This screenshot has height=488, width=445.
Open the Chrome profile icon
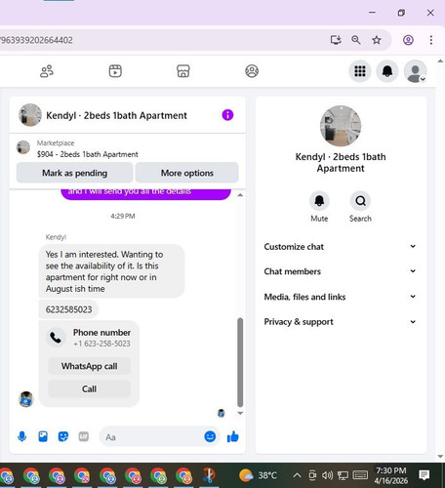click(x=408, y=40)
